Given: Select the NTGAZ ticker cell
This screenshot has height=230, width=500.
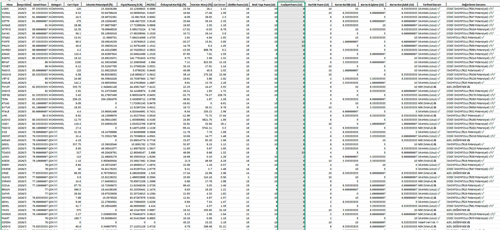Looking at the screenshot, I should pos(9,37).
